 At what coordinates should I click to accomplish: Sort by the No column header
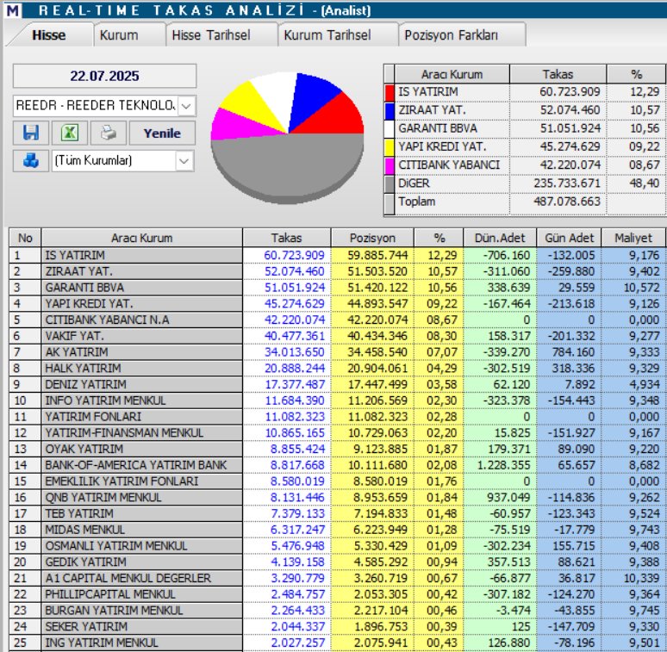click(25, 238)
